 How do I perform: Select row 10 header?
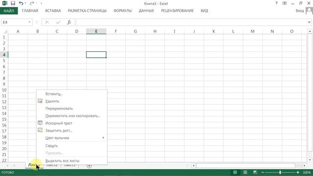[4, 90]
